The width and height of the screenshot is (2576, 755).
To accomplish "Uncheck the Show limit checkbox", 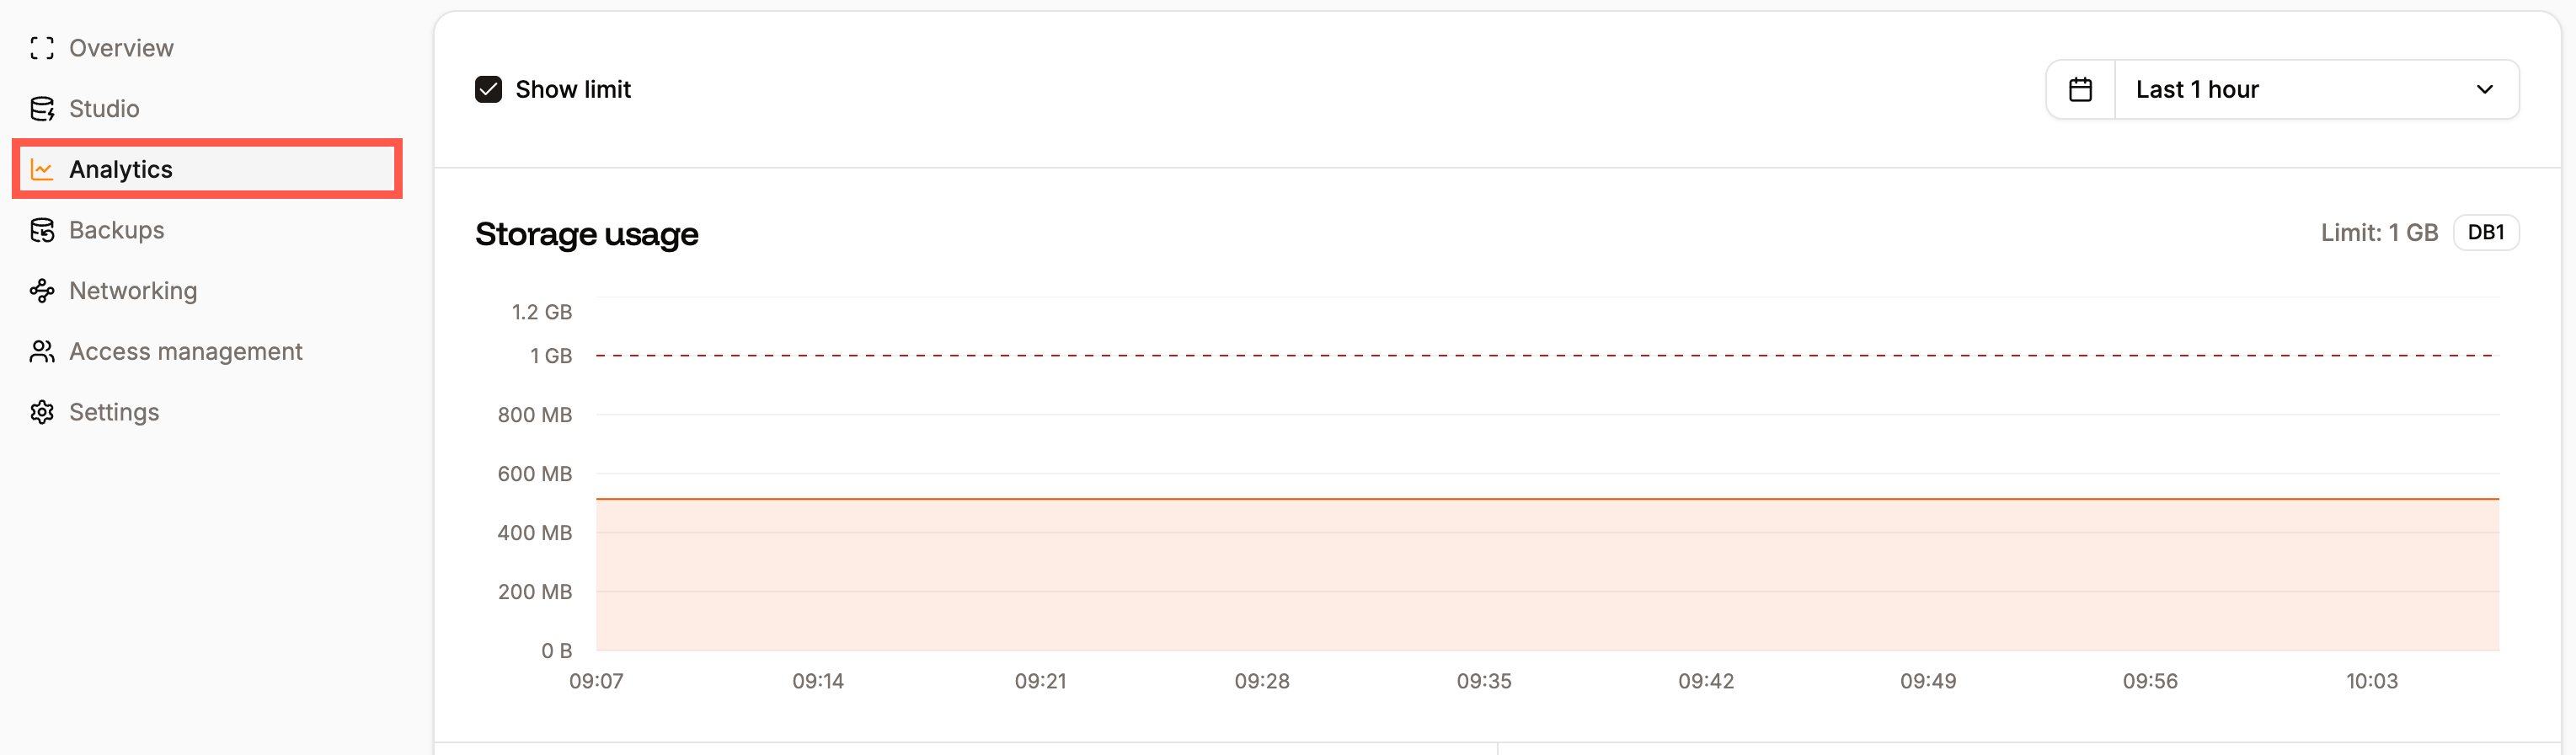I will coord(488,89).
